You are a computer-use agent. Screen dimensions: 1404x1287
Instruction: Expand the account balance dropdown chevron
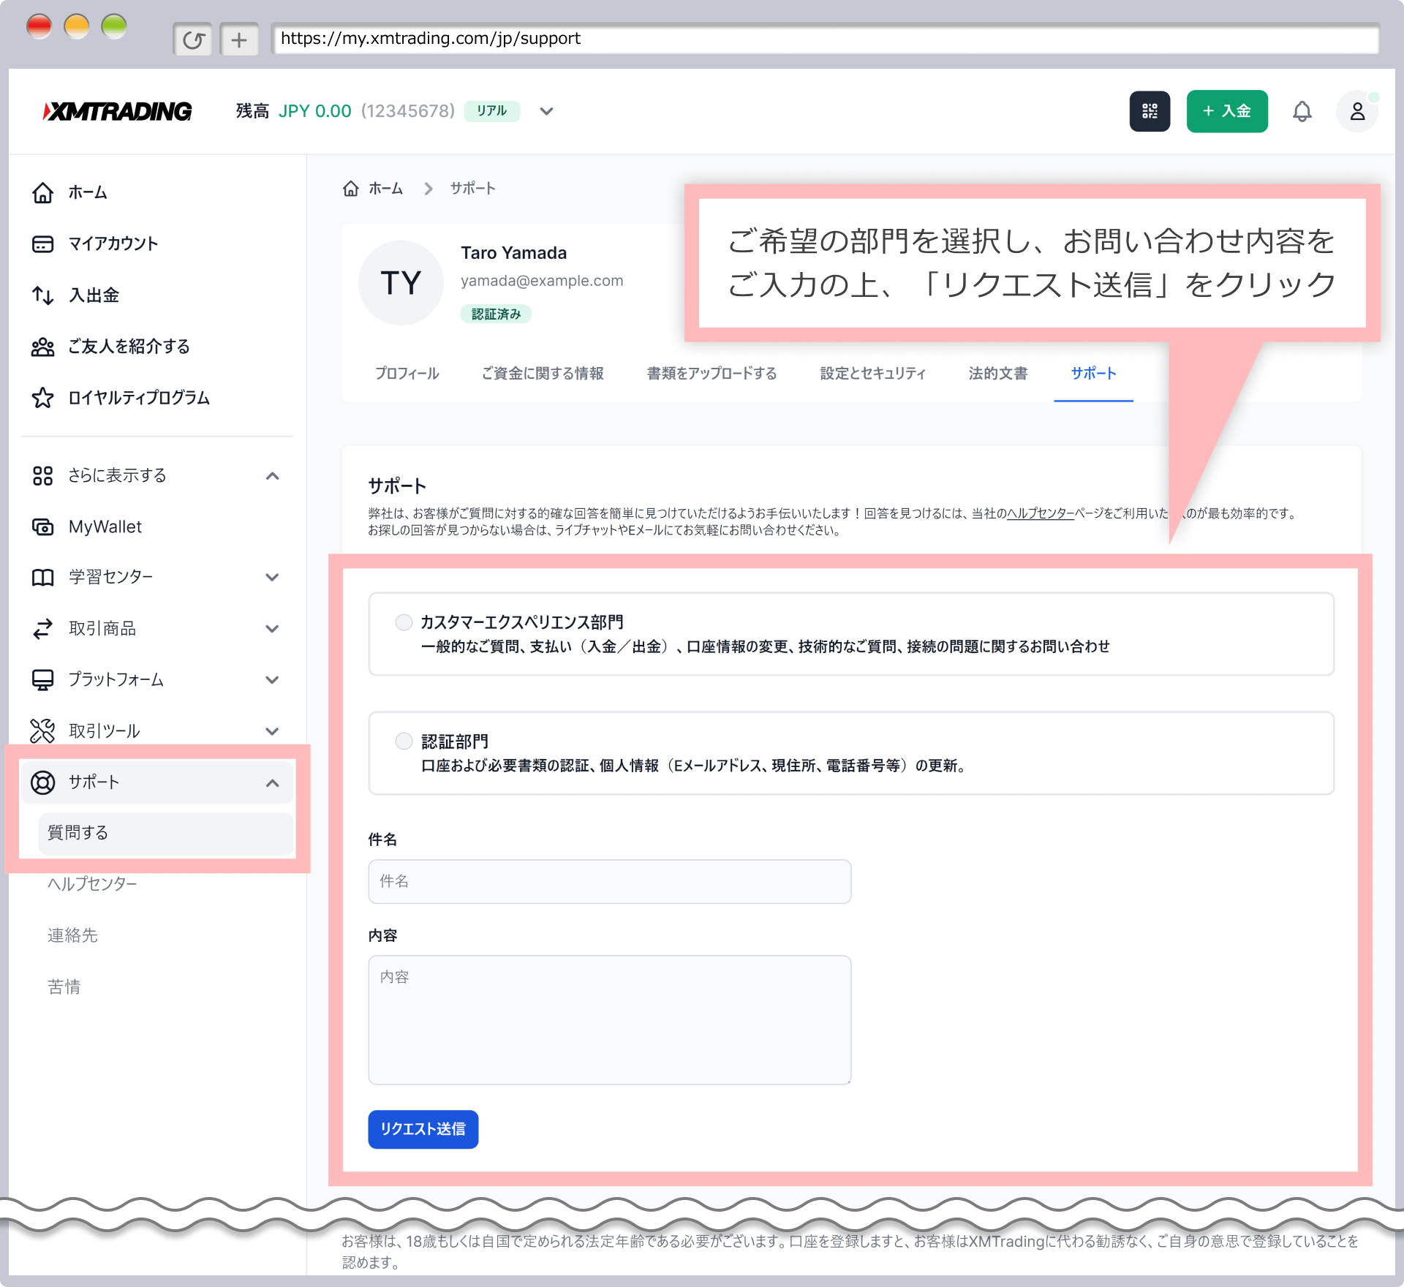click(546, 111)
